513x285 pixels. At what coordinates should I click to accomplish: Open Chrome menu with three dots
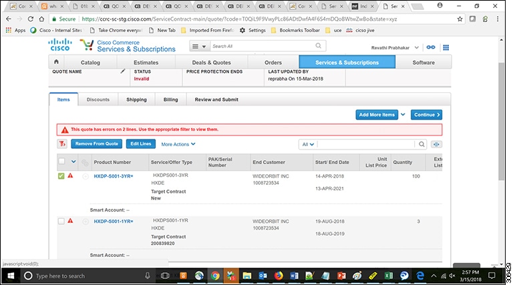tap(498, 19)
